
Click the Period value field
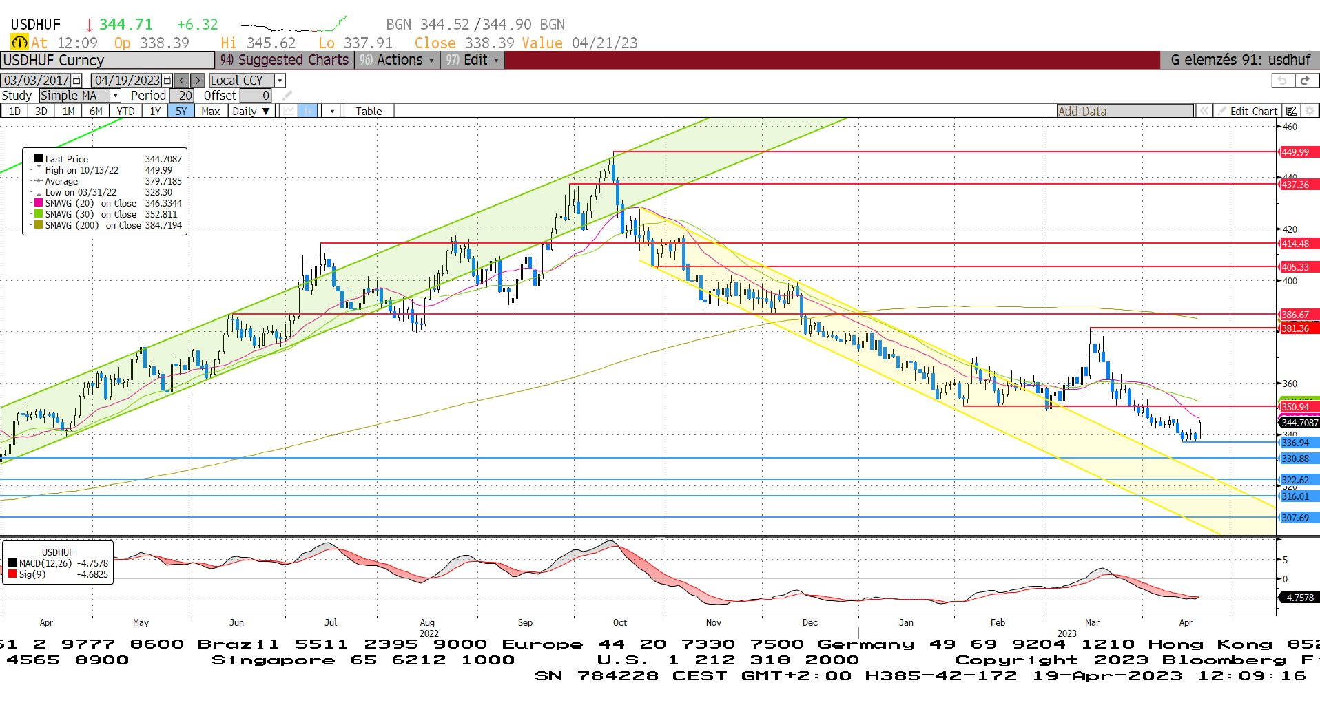pyautogui.click(x=181, y=96)
